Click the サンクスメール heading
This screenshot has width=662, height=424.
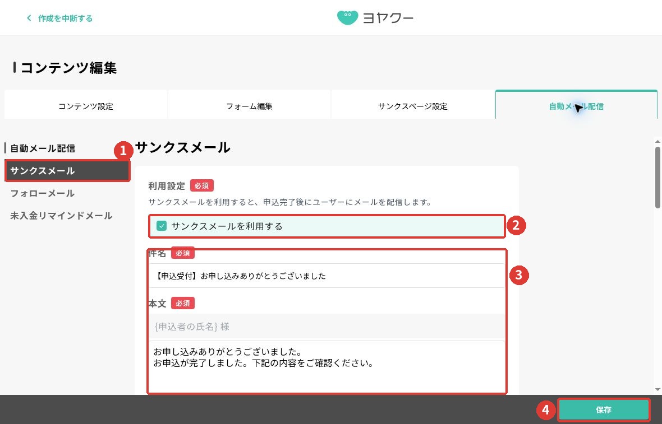point(183,147)
